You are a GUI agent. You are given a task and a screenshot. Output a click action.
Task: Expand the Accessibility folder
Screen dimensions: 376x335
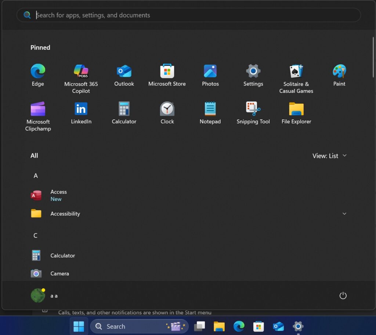point(65,213)
